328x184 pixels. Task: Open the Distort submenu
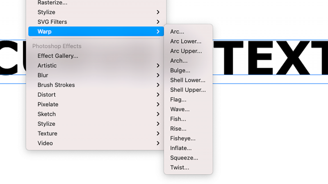(x=96, y=95)
